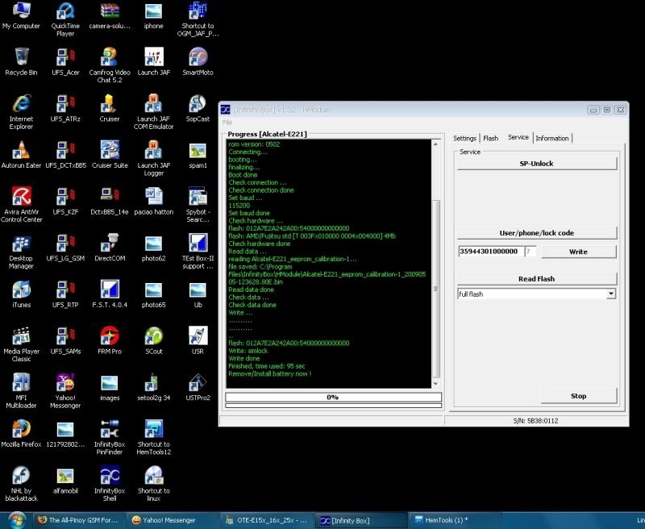Switch to the Settings tab
The image size is (645, 529).
(x=465, y=139)
